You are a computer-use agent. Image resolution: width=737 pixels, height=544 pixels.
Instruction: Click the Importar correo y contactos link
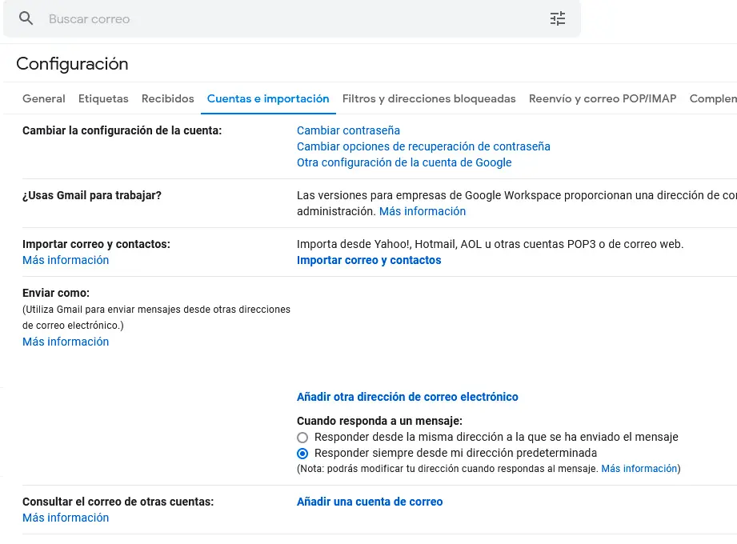pos(369,260)
